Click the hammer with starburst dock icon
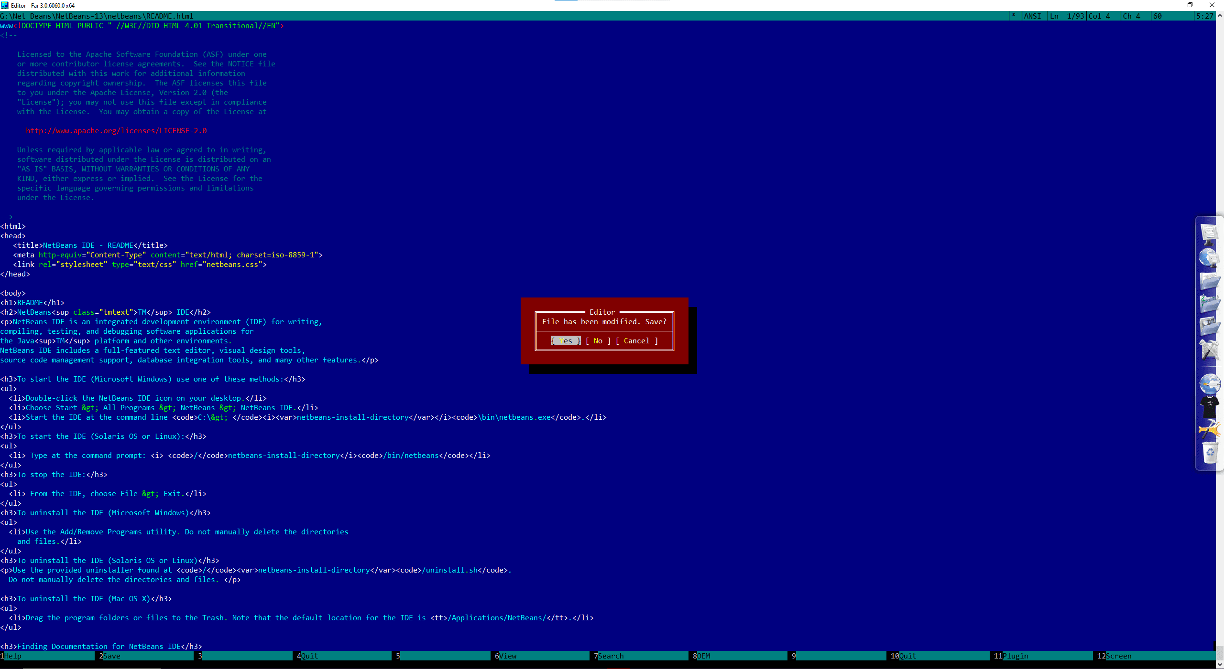The height and width of the screenshot is (669, 1224). pyautogui.click(x=1209, y=430)
